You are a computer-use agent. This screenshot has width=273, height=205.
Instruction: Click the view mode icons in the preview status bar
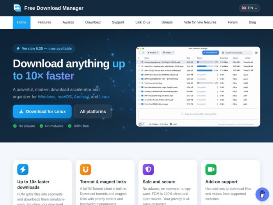tap(142, 124)
